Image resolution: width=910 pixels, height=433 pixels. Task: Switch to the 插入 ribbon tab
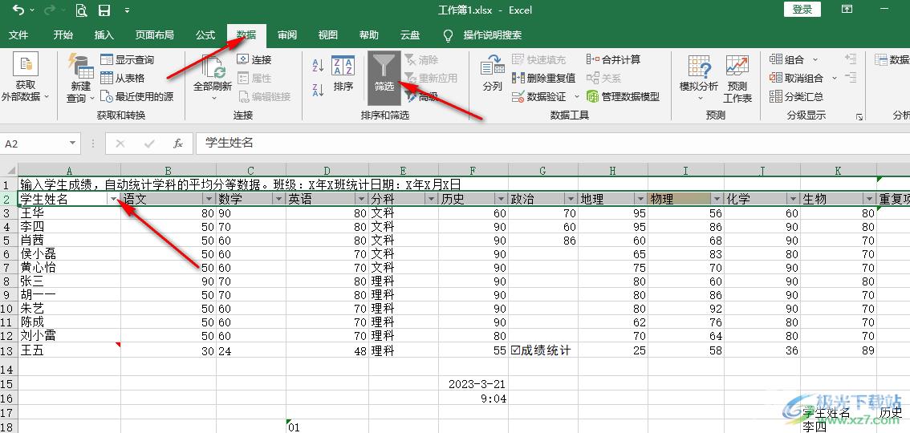click(x=104, y=35)
